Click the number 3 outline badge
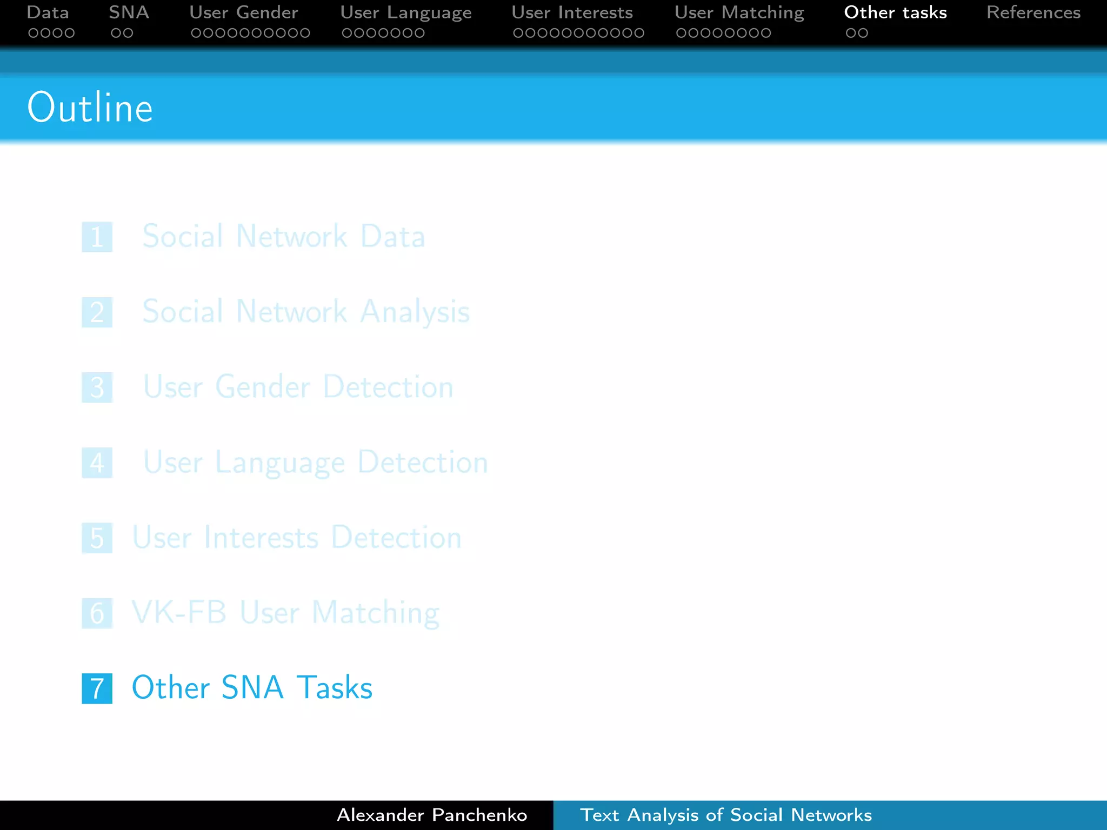The image size is (1107, 830). pos(97,387)
